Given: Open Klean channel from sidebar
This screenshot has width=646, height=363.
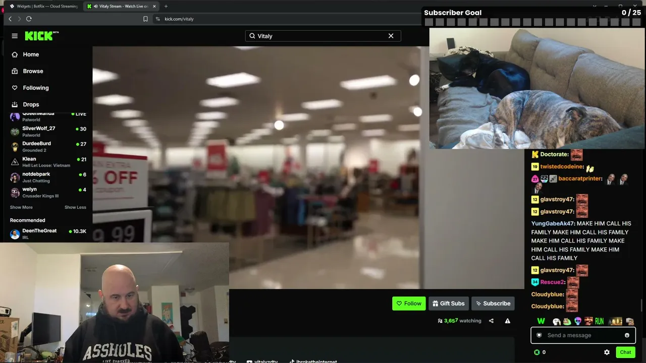Looking at the screenshot, I should coord(48,162).
